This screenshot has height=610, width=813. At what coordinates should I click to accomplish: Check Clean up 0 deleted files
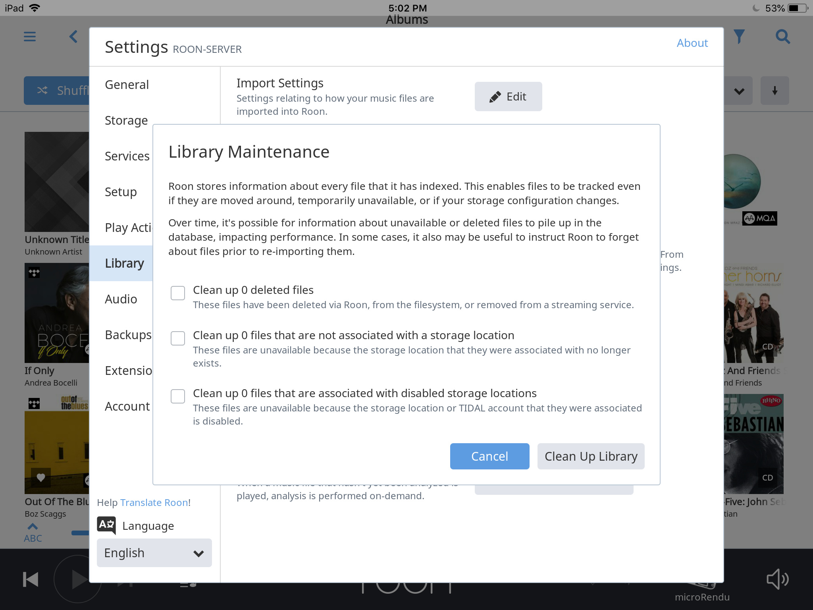tap(178, 293)
